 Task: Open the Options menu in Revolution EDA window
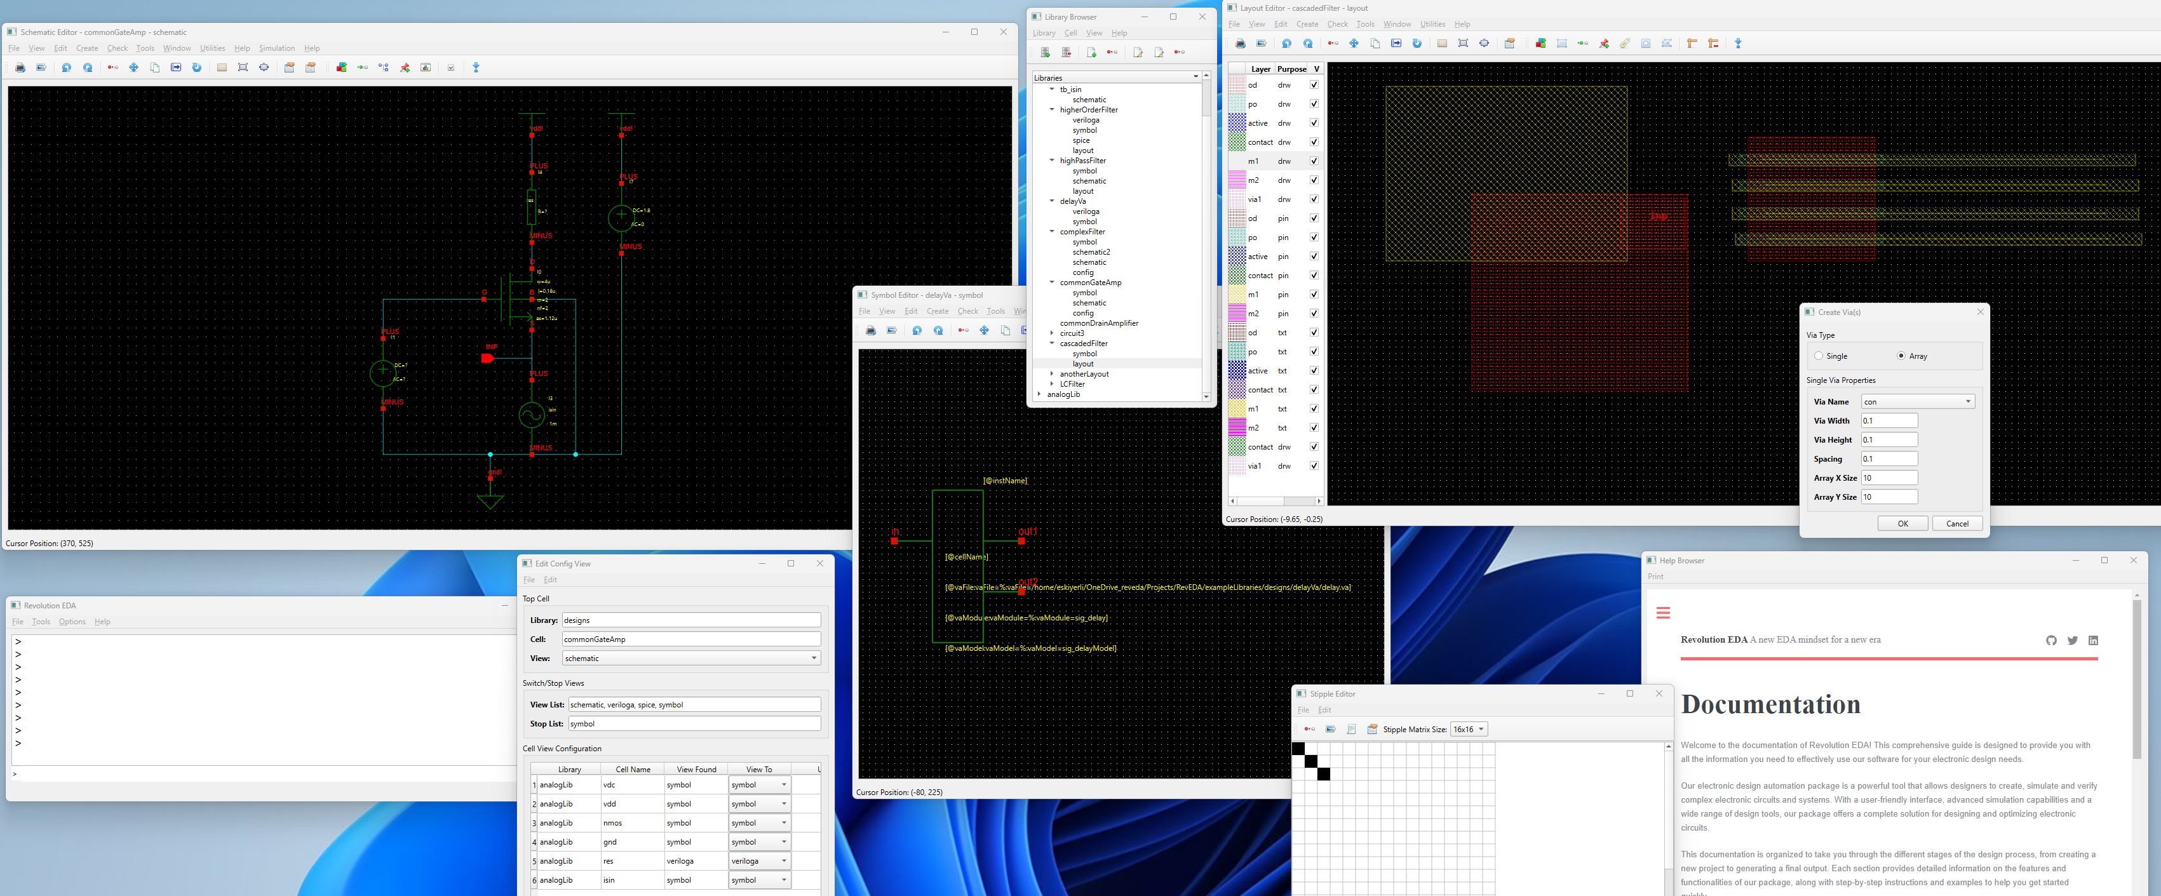(72, 622)
